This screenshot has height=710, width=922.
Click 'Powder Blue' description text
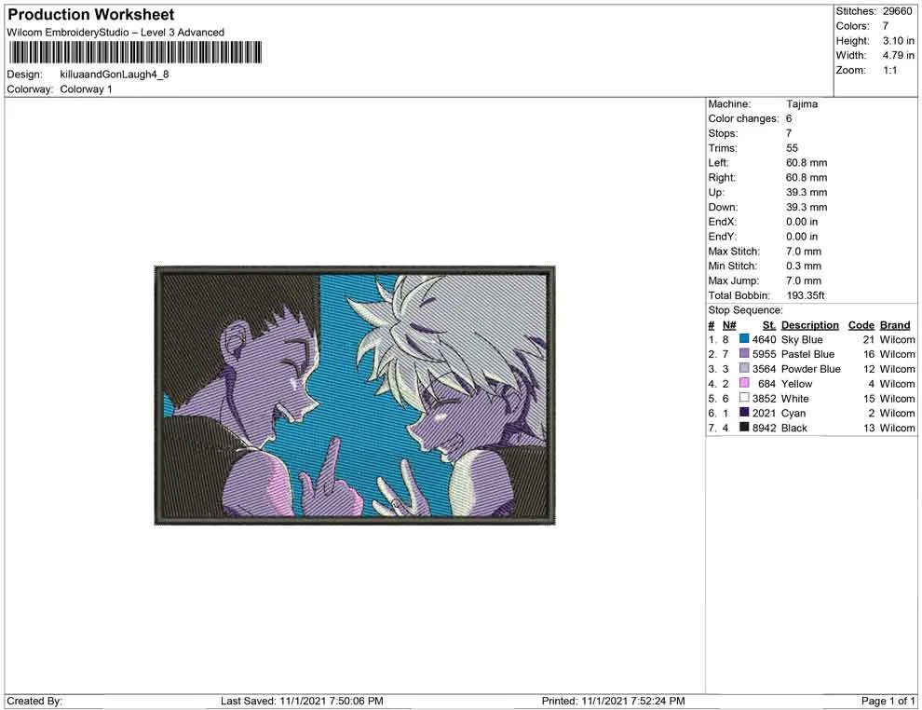[x=810, y=369]
